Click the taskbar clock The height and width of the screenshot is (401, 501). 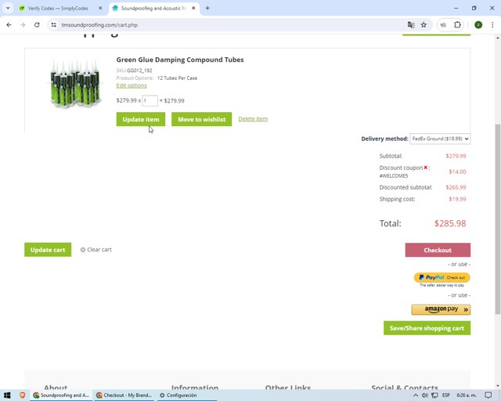click(x=467, y=396)
